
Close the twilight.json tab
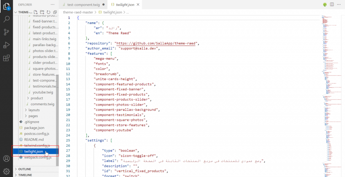click(138, 5)
